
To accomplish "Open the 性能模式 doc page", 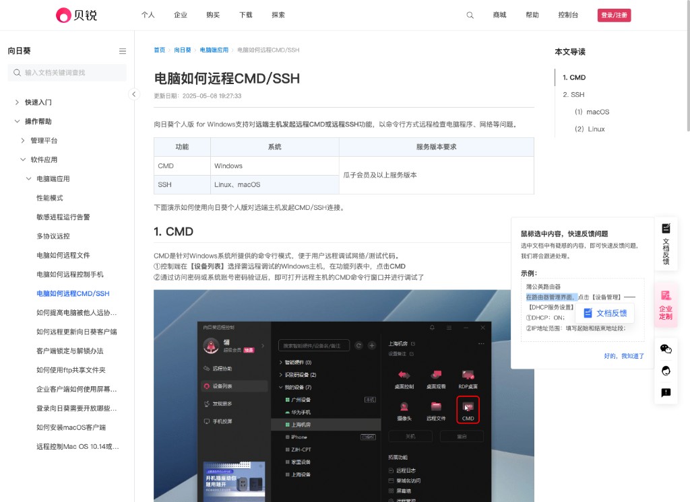I will [x=50, y=199].
